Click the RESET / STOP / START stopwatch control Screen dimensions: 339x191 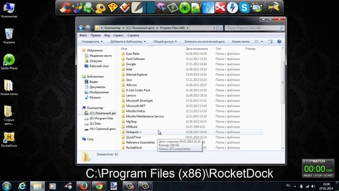point(318,176)
